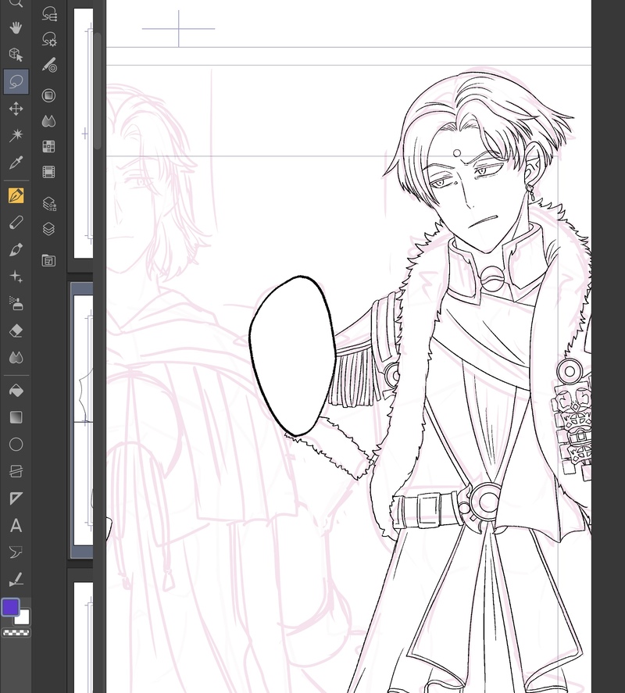
Task: Open the Color Wheel palette icon
Action: 48,95
